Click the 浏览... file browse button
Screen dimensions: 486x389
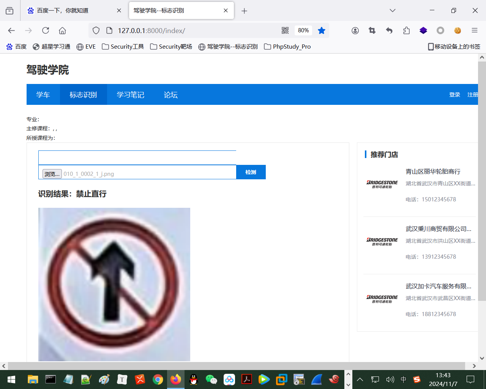pos(52,174)
